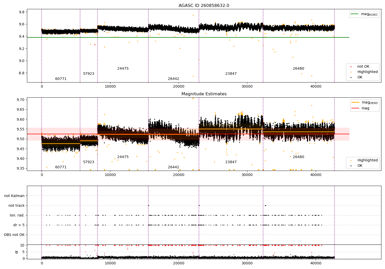Click the 40000 x-axis tick under the top plot
The height and width of the screenshot is (269, 385).
click(x=316, y=87)
